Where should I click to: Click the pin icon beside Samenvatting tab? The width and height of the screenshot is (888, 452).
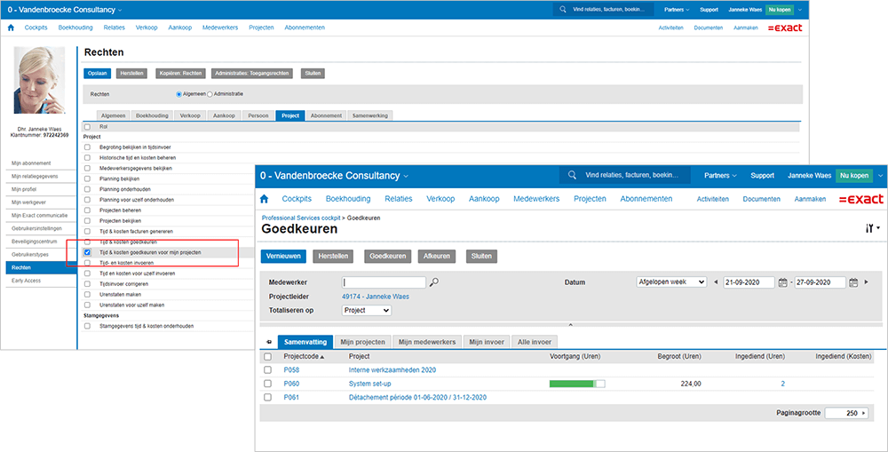[x=268, y=342]
